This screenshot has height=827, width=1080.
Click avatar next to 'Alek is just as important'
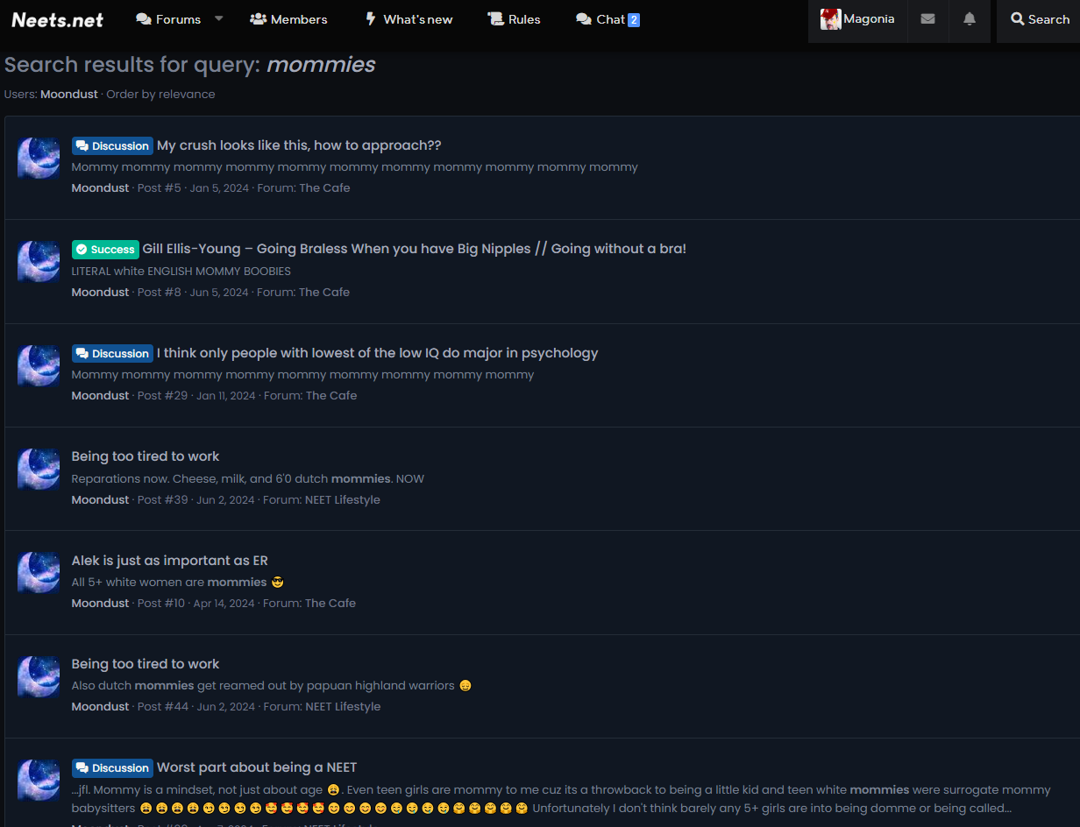click(x=39, y=572)
